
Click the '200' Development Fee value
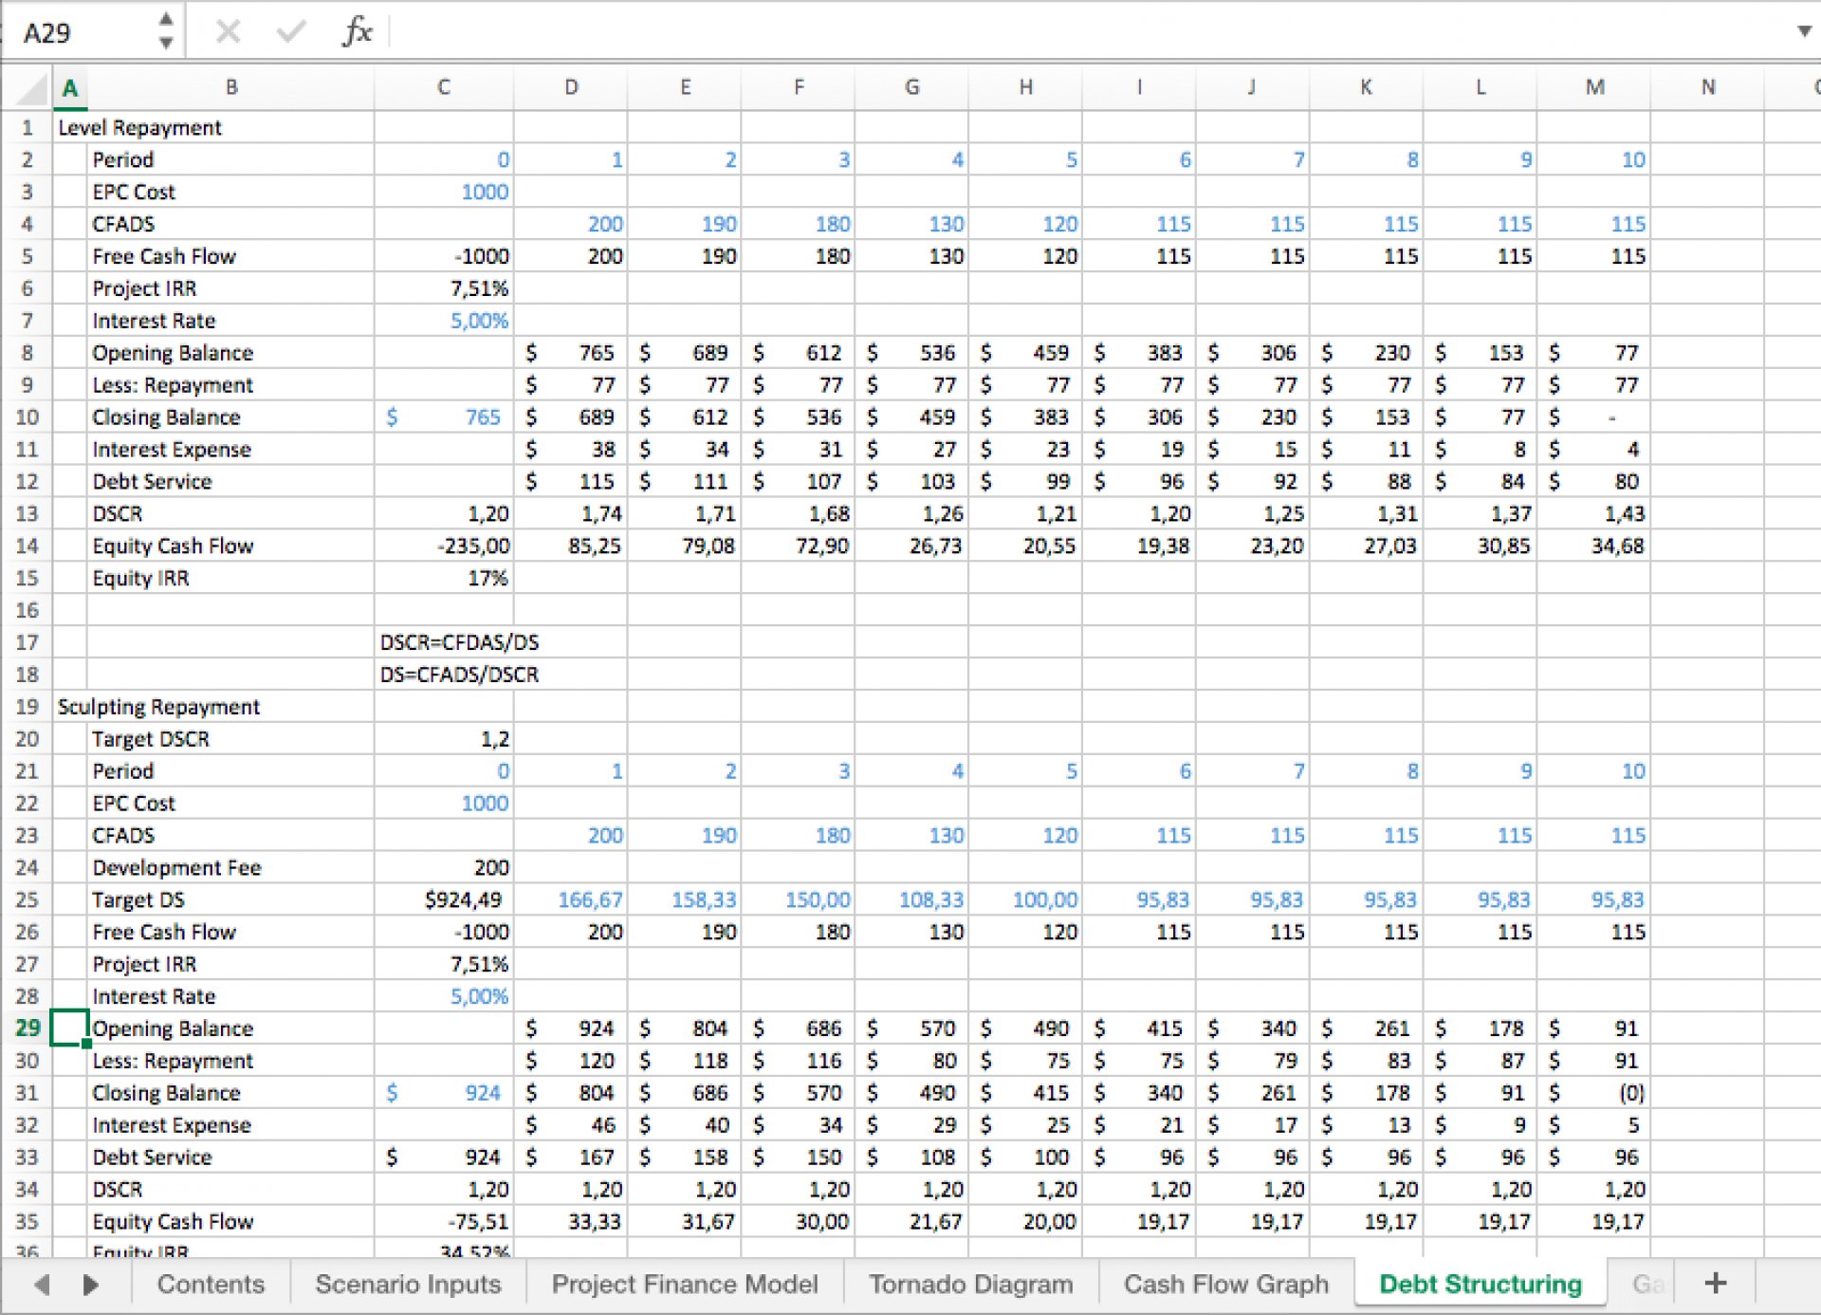coord(444,868)
